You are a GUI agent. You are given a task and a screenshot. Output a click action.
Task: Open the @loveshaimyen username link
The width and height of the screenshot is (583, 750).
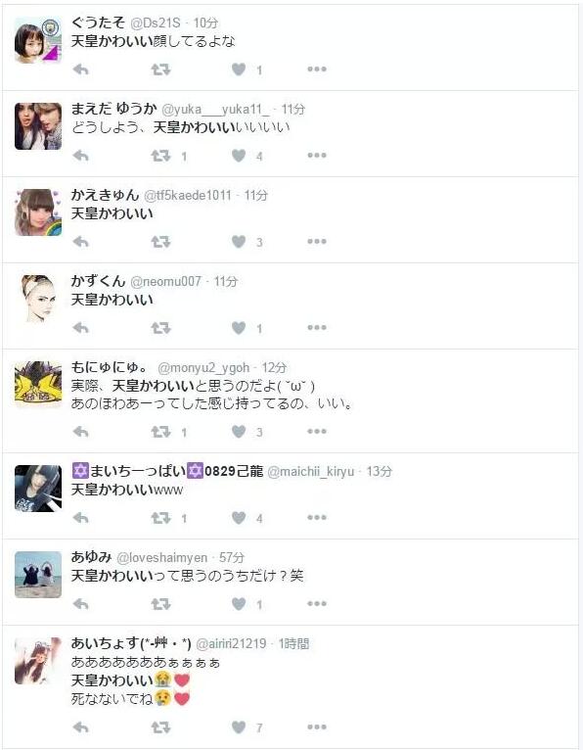(162, 558)
